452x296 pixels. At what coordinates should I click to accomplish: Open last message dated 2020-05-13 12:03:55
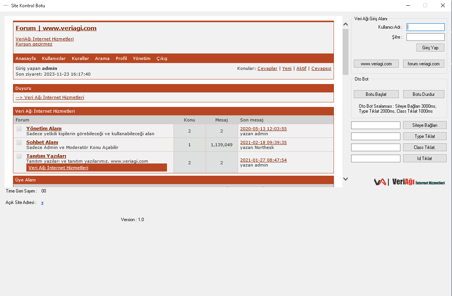coord(264,129)
